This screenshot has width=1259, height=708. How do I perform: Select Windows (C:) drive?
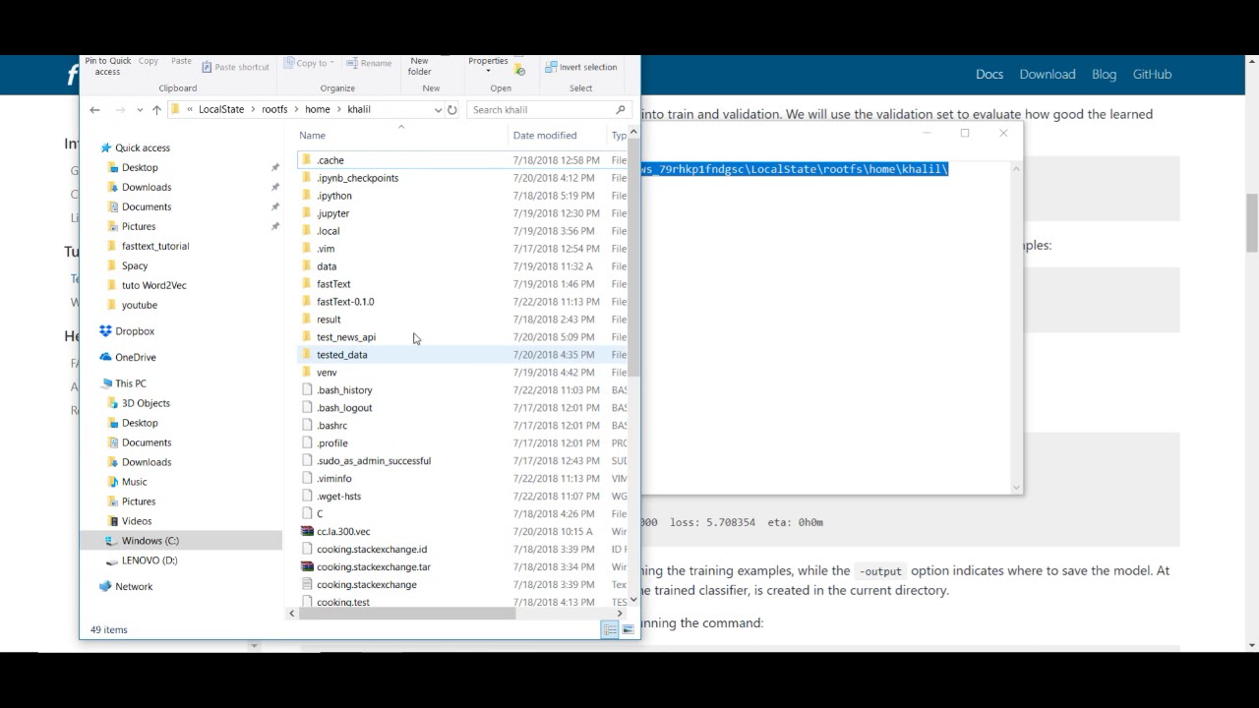150,541
